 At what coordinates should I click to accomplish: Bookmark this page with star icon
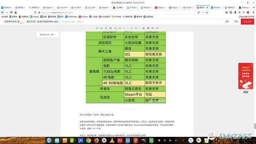[x=207, y=12]
